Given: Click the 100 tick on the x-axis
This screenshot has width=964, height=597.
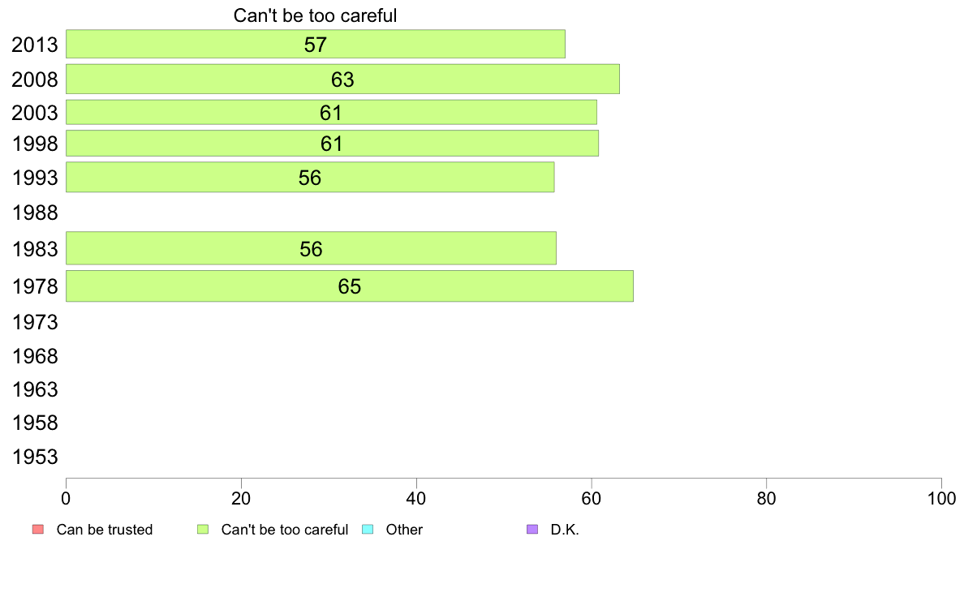Looking at the screenshot, I should point(940,496).
